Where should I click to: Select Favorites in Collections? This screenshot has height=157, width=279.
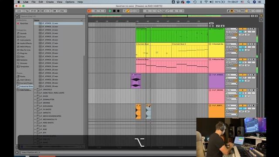coord(24,24)
